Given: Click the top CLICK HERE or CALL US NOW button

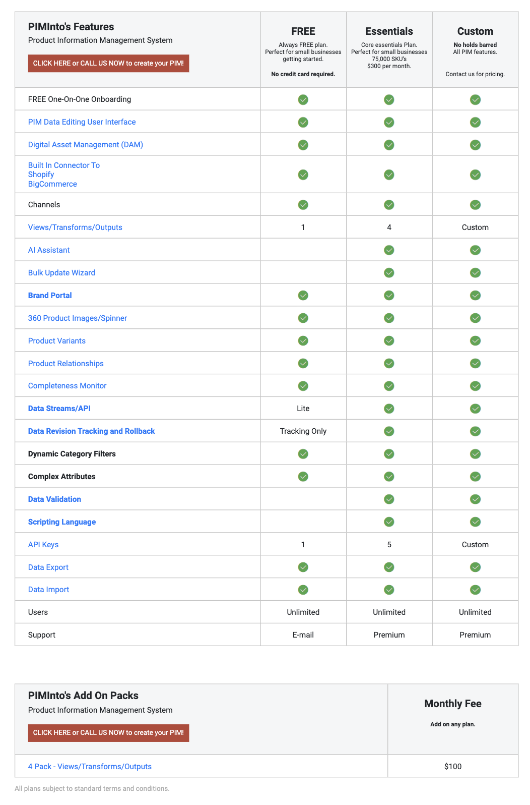Looking at the screenshot, I should click(108, 63).
